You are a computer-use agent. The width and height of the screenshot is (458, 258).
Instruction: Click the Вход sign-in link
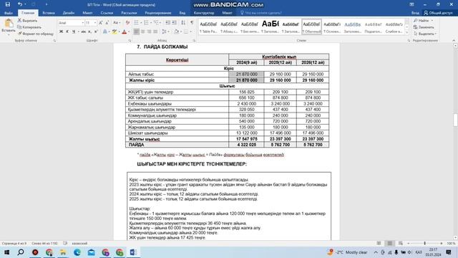415,13
